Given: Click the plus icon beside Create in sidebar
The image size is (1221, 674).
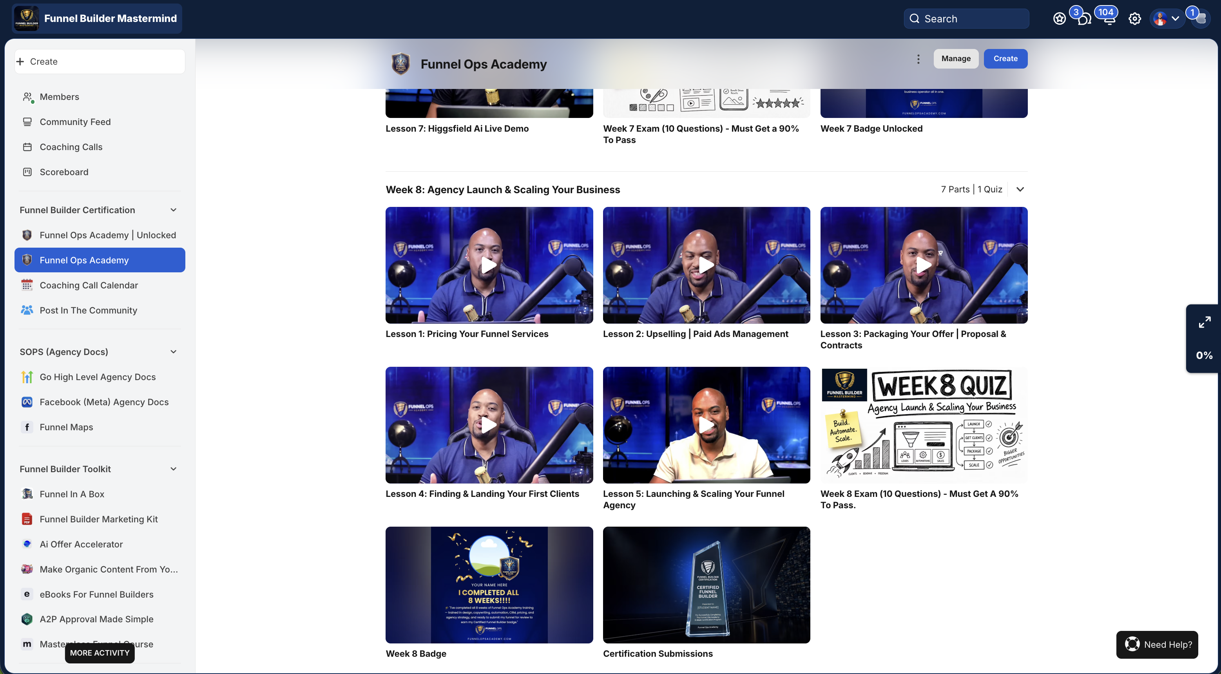Looking at the screenshot, I should (20, 62).
